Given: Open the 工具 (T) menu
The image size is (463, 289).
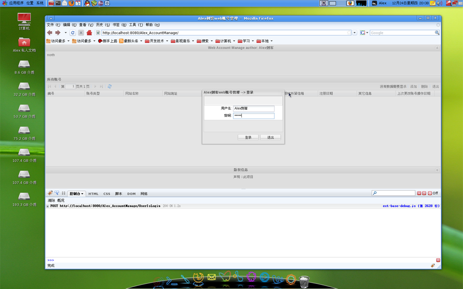Looking at the screenshot, I should 136,25.
